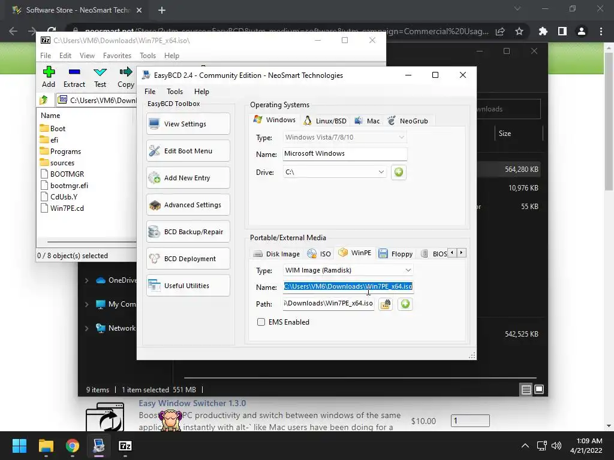Image resolution: width=614 pixels, height=460 pixels.
Task: Select the Boot folder in 7-Zip
Action: click(53, 129)
